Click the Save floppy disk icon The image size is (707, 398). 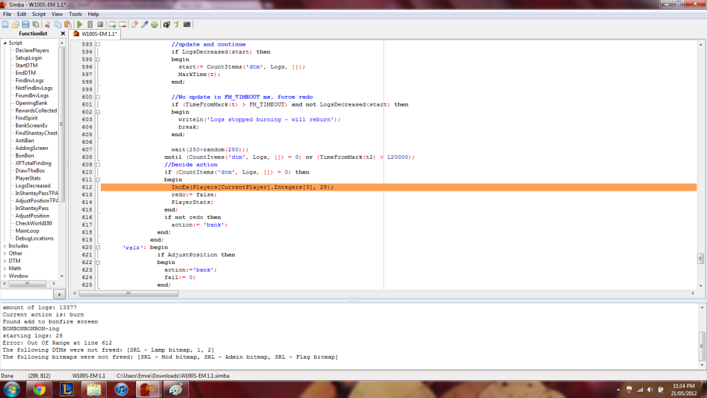[26, 24]
